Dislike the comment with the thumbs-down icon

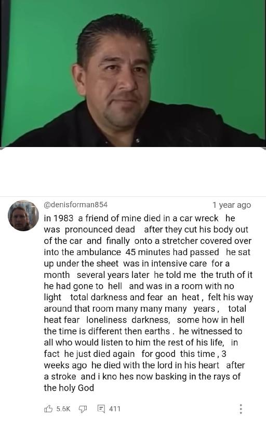(x=83, y=409)
